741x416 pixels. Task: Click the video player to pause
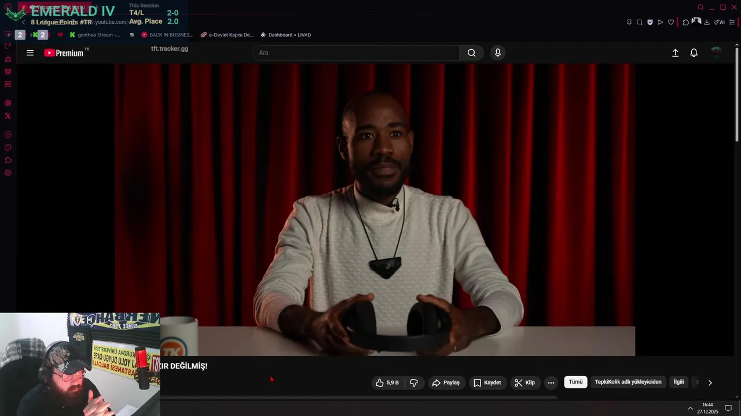[x=375, y=210]
